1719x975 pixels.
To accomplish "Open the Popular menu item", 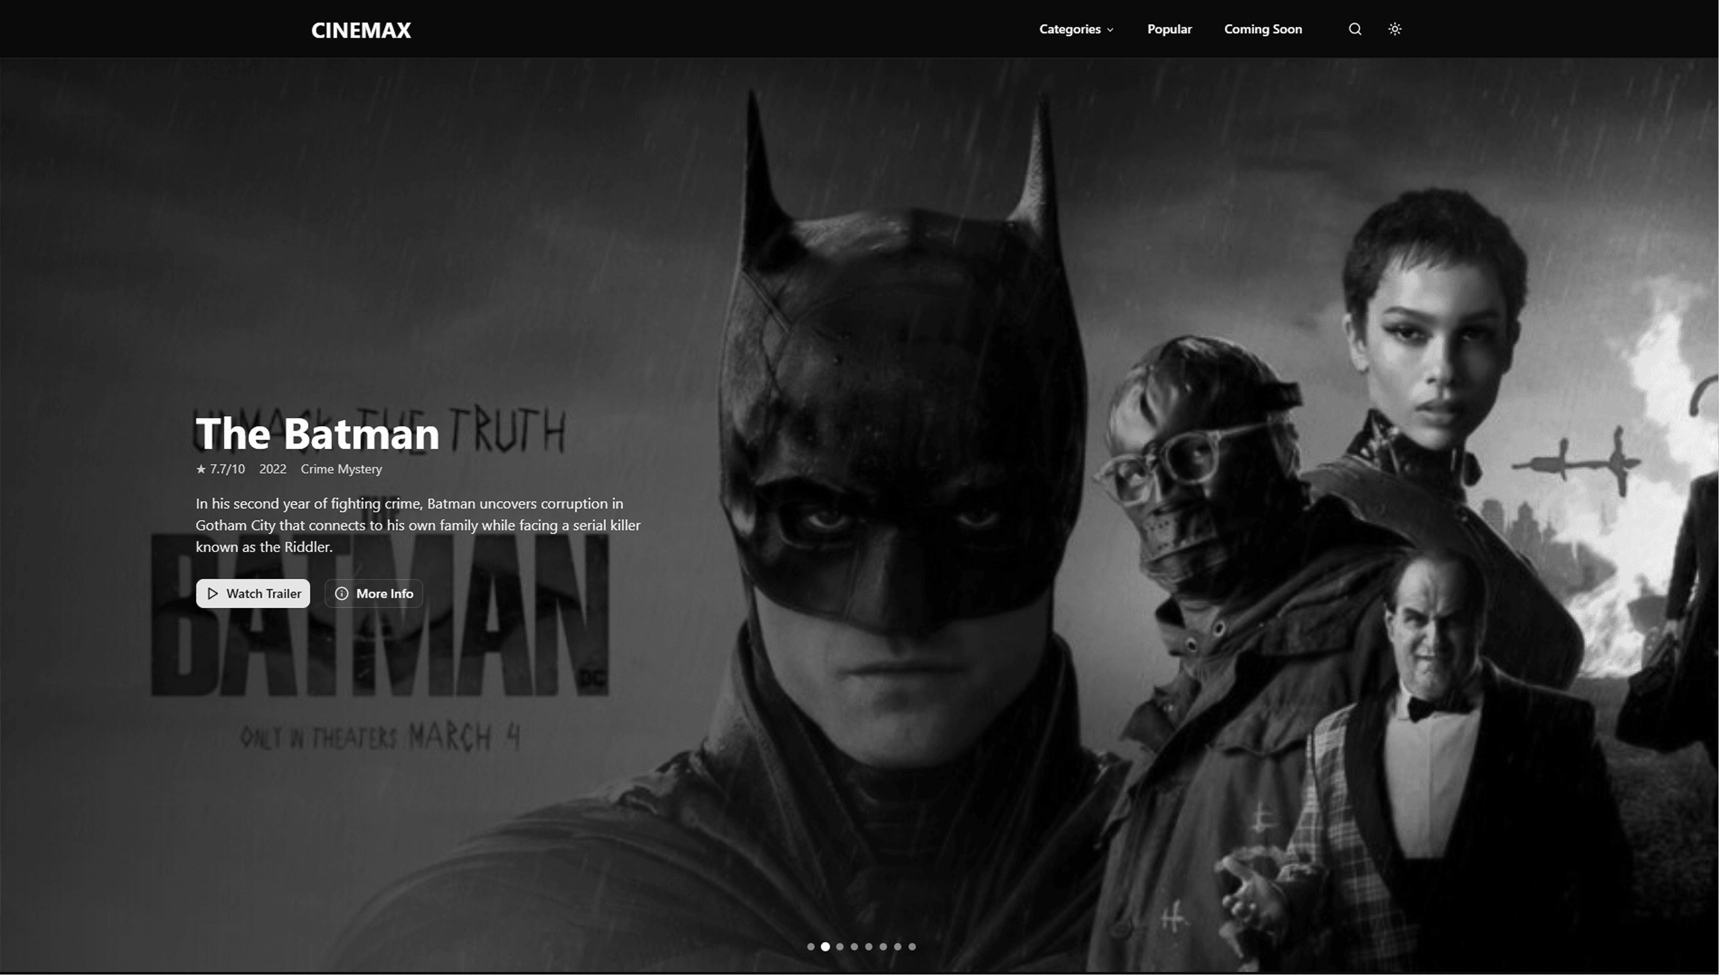I will tap(1169, 29).
